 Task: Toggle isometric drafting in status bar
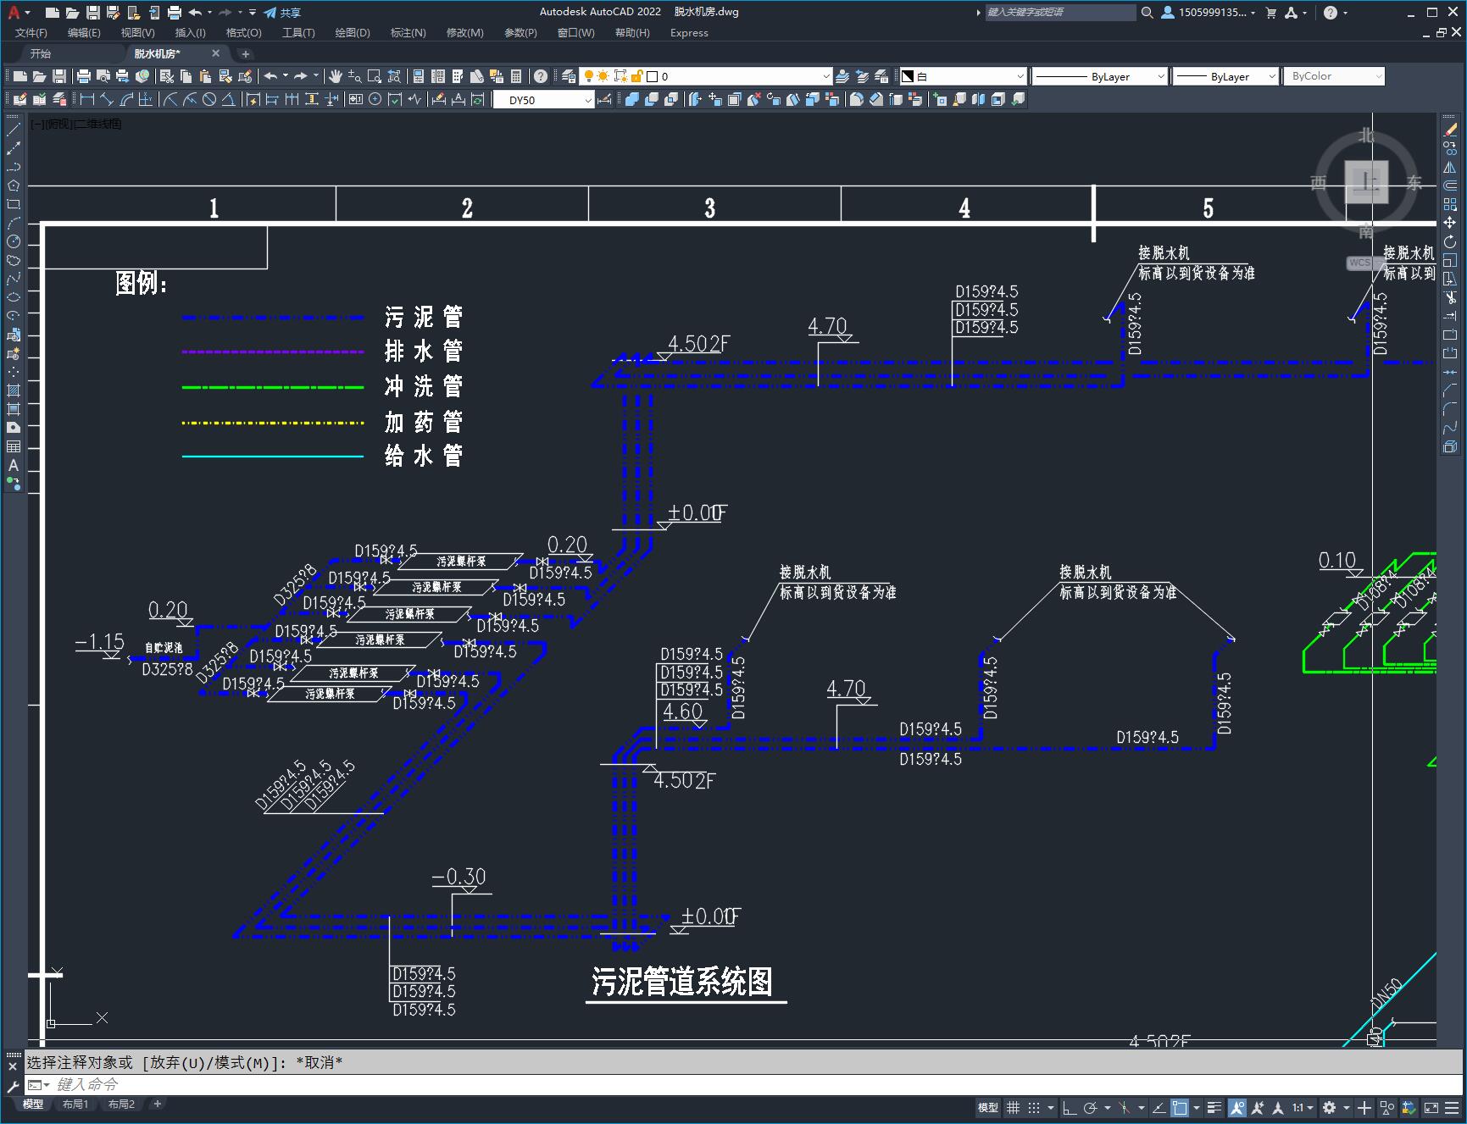1125,1107
